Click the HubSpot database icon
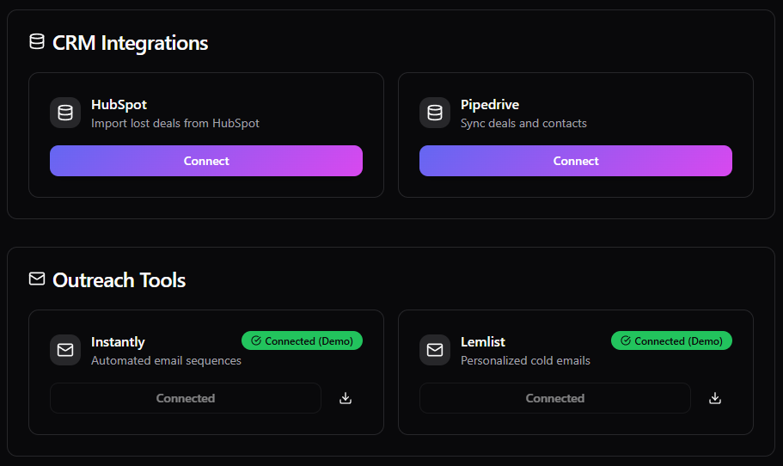Viewport: 783px width, 466px height. click(x=65, y=113)
